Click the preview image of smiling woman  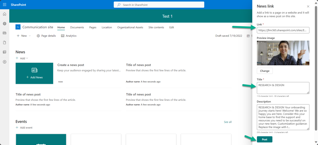coord(283,53)
